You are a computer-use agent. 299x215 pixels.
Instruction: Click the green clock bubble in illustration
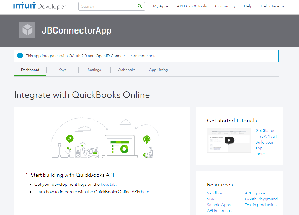point(146,139)
